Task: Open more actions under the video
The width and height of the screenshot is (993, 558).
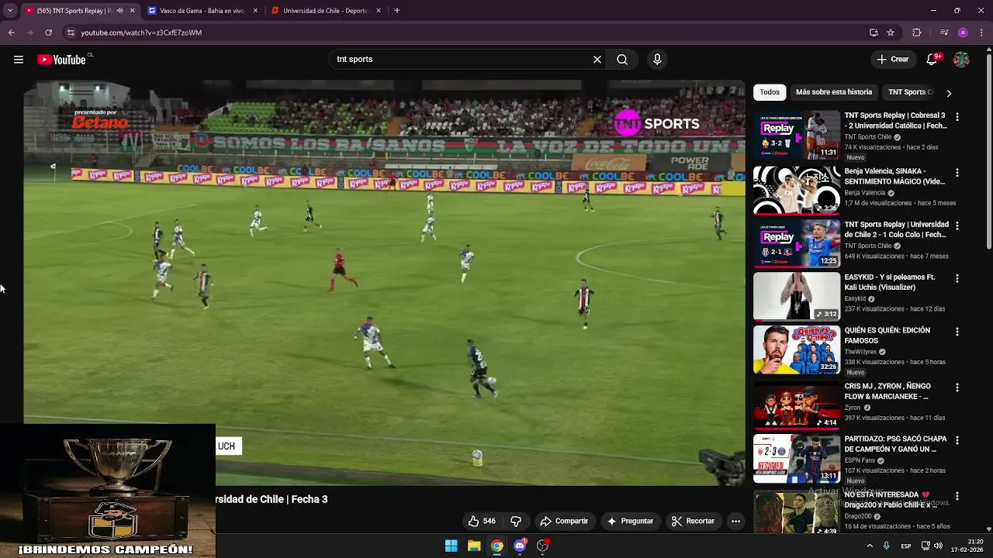Action: pyautogui.click(x=735, y=521)
